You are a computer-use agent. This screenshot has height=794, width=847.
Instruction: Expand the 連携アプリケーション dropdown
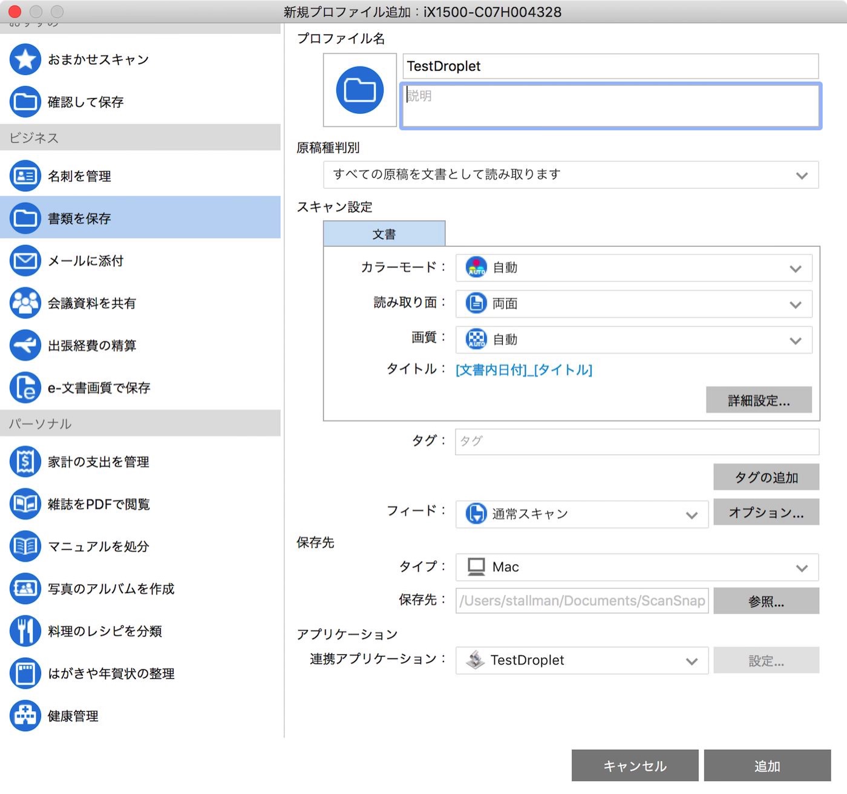(x=582, y=660)
